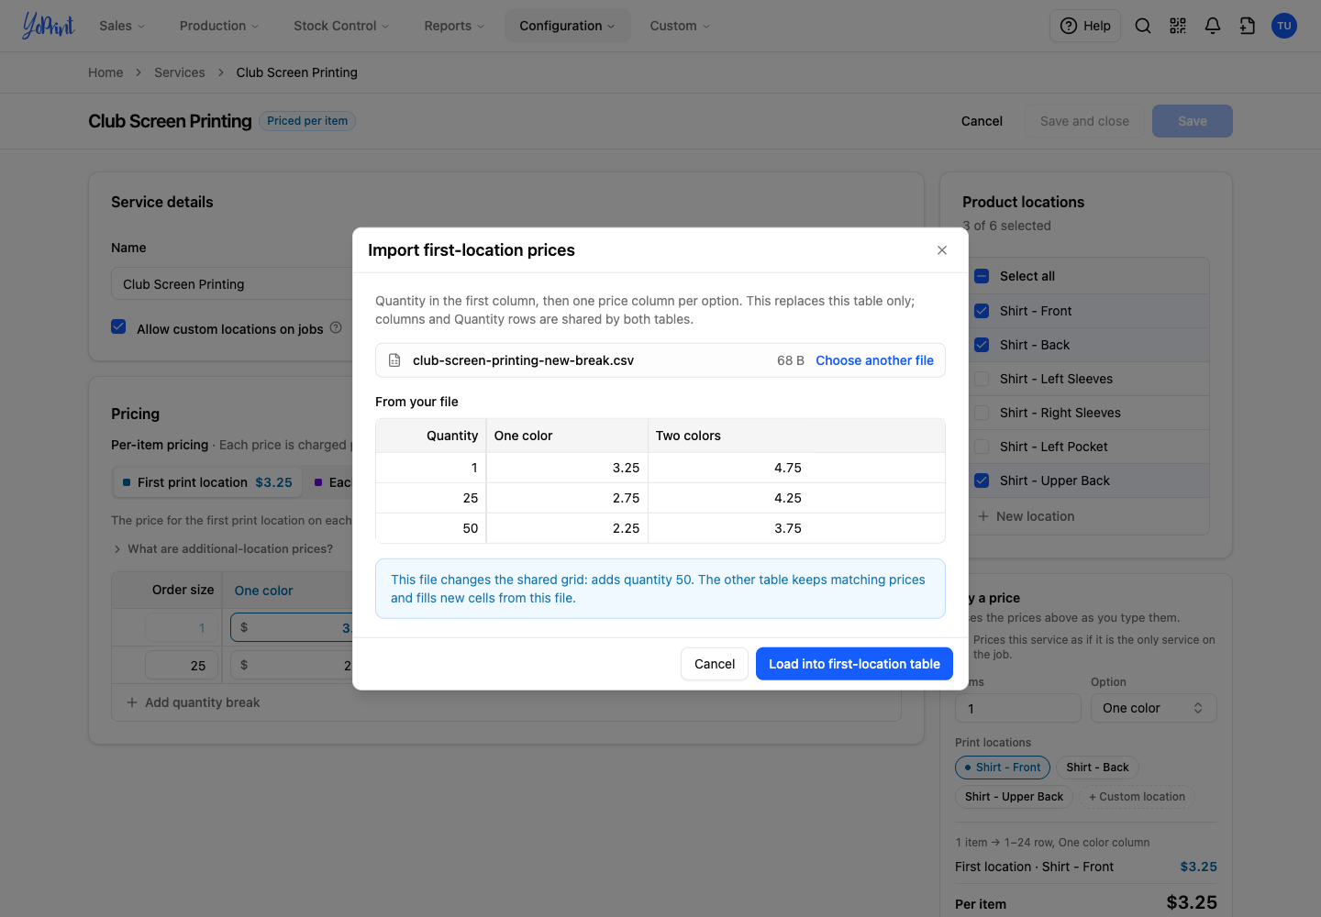Click the One color column header link
This screenshot has width=1321, height=917.
click(263, 591)
